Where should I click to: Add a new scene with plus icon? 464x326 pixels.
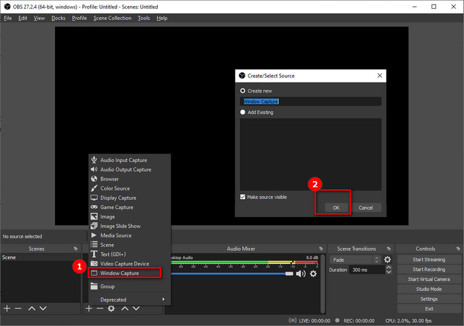[x=7, y=308]
